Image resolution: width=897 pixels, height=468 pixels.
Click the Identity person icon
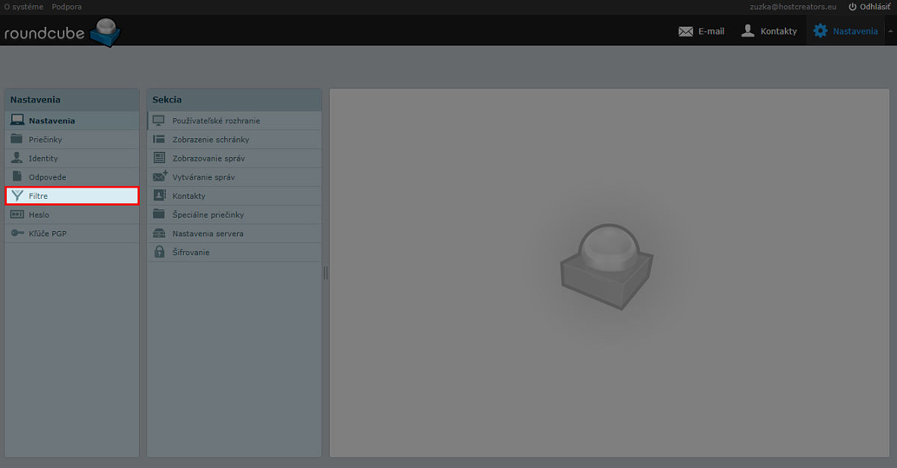point(17,158)
